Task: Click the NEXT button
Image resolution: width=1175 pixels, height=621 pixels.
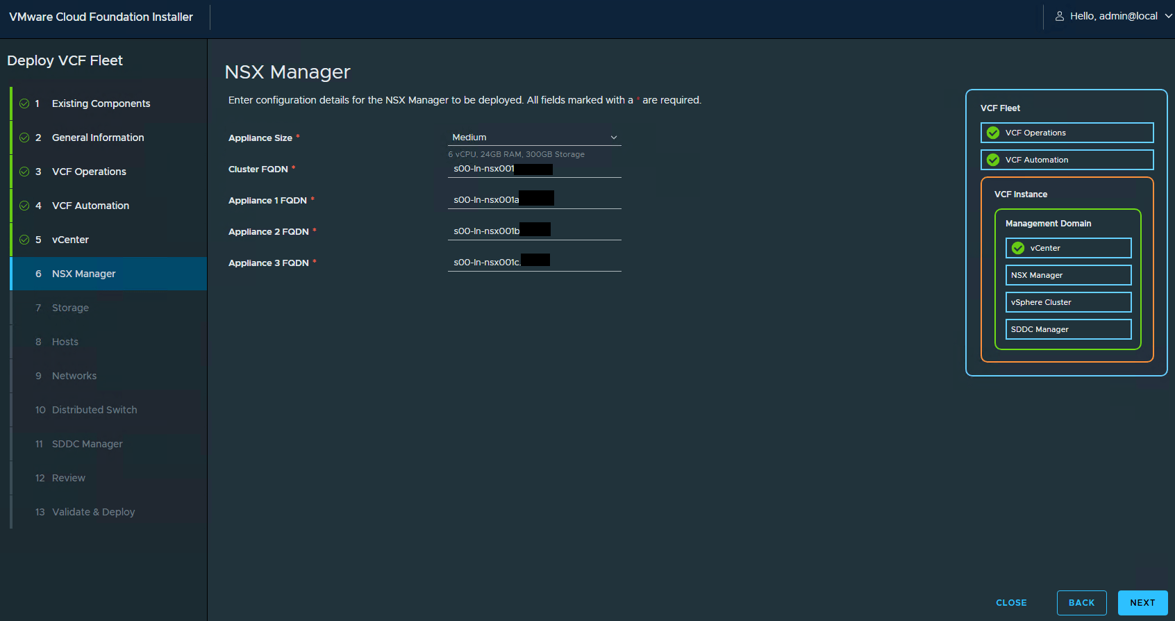Action: [1142, 603]
